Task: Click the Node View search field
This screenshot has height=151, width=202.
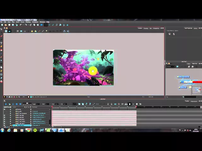Action: click(x=190, y=97)
